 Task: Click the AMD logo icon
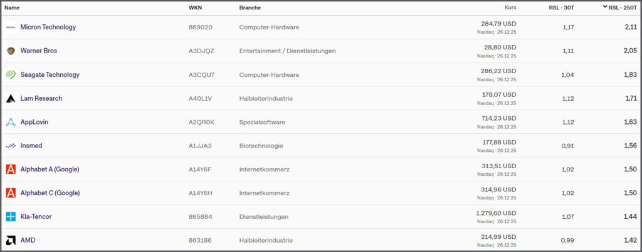click(11, 241)
